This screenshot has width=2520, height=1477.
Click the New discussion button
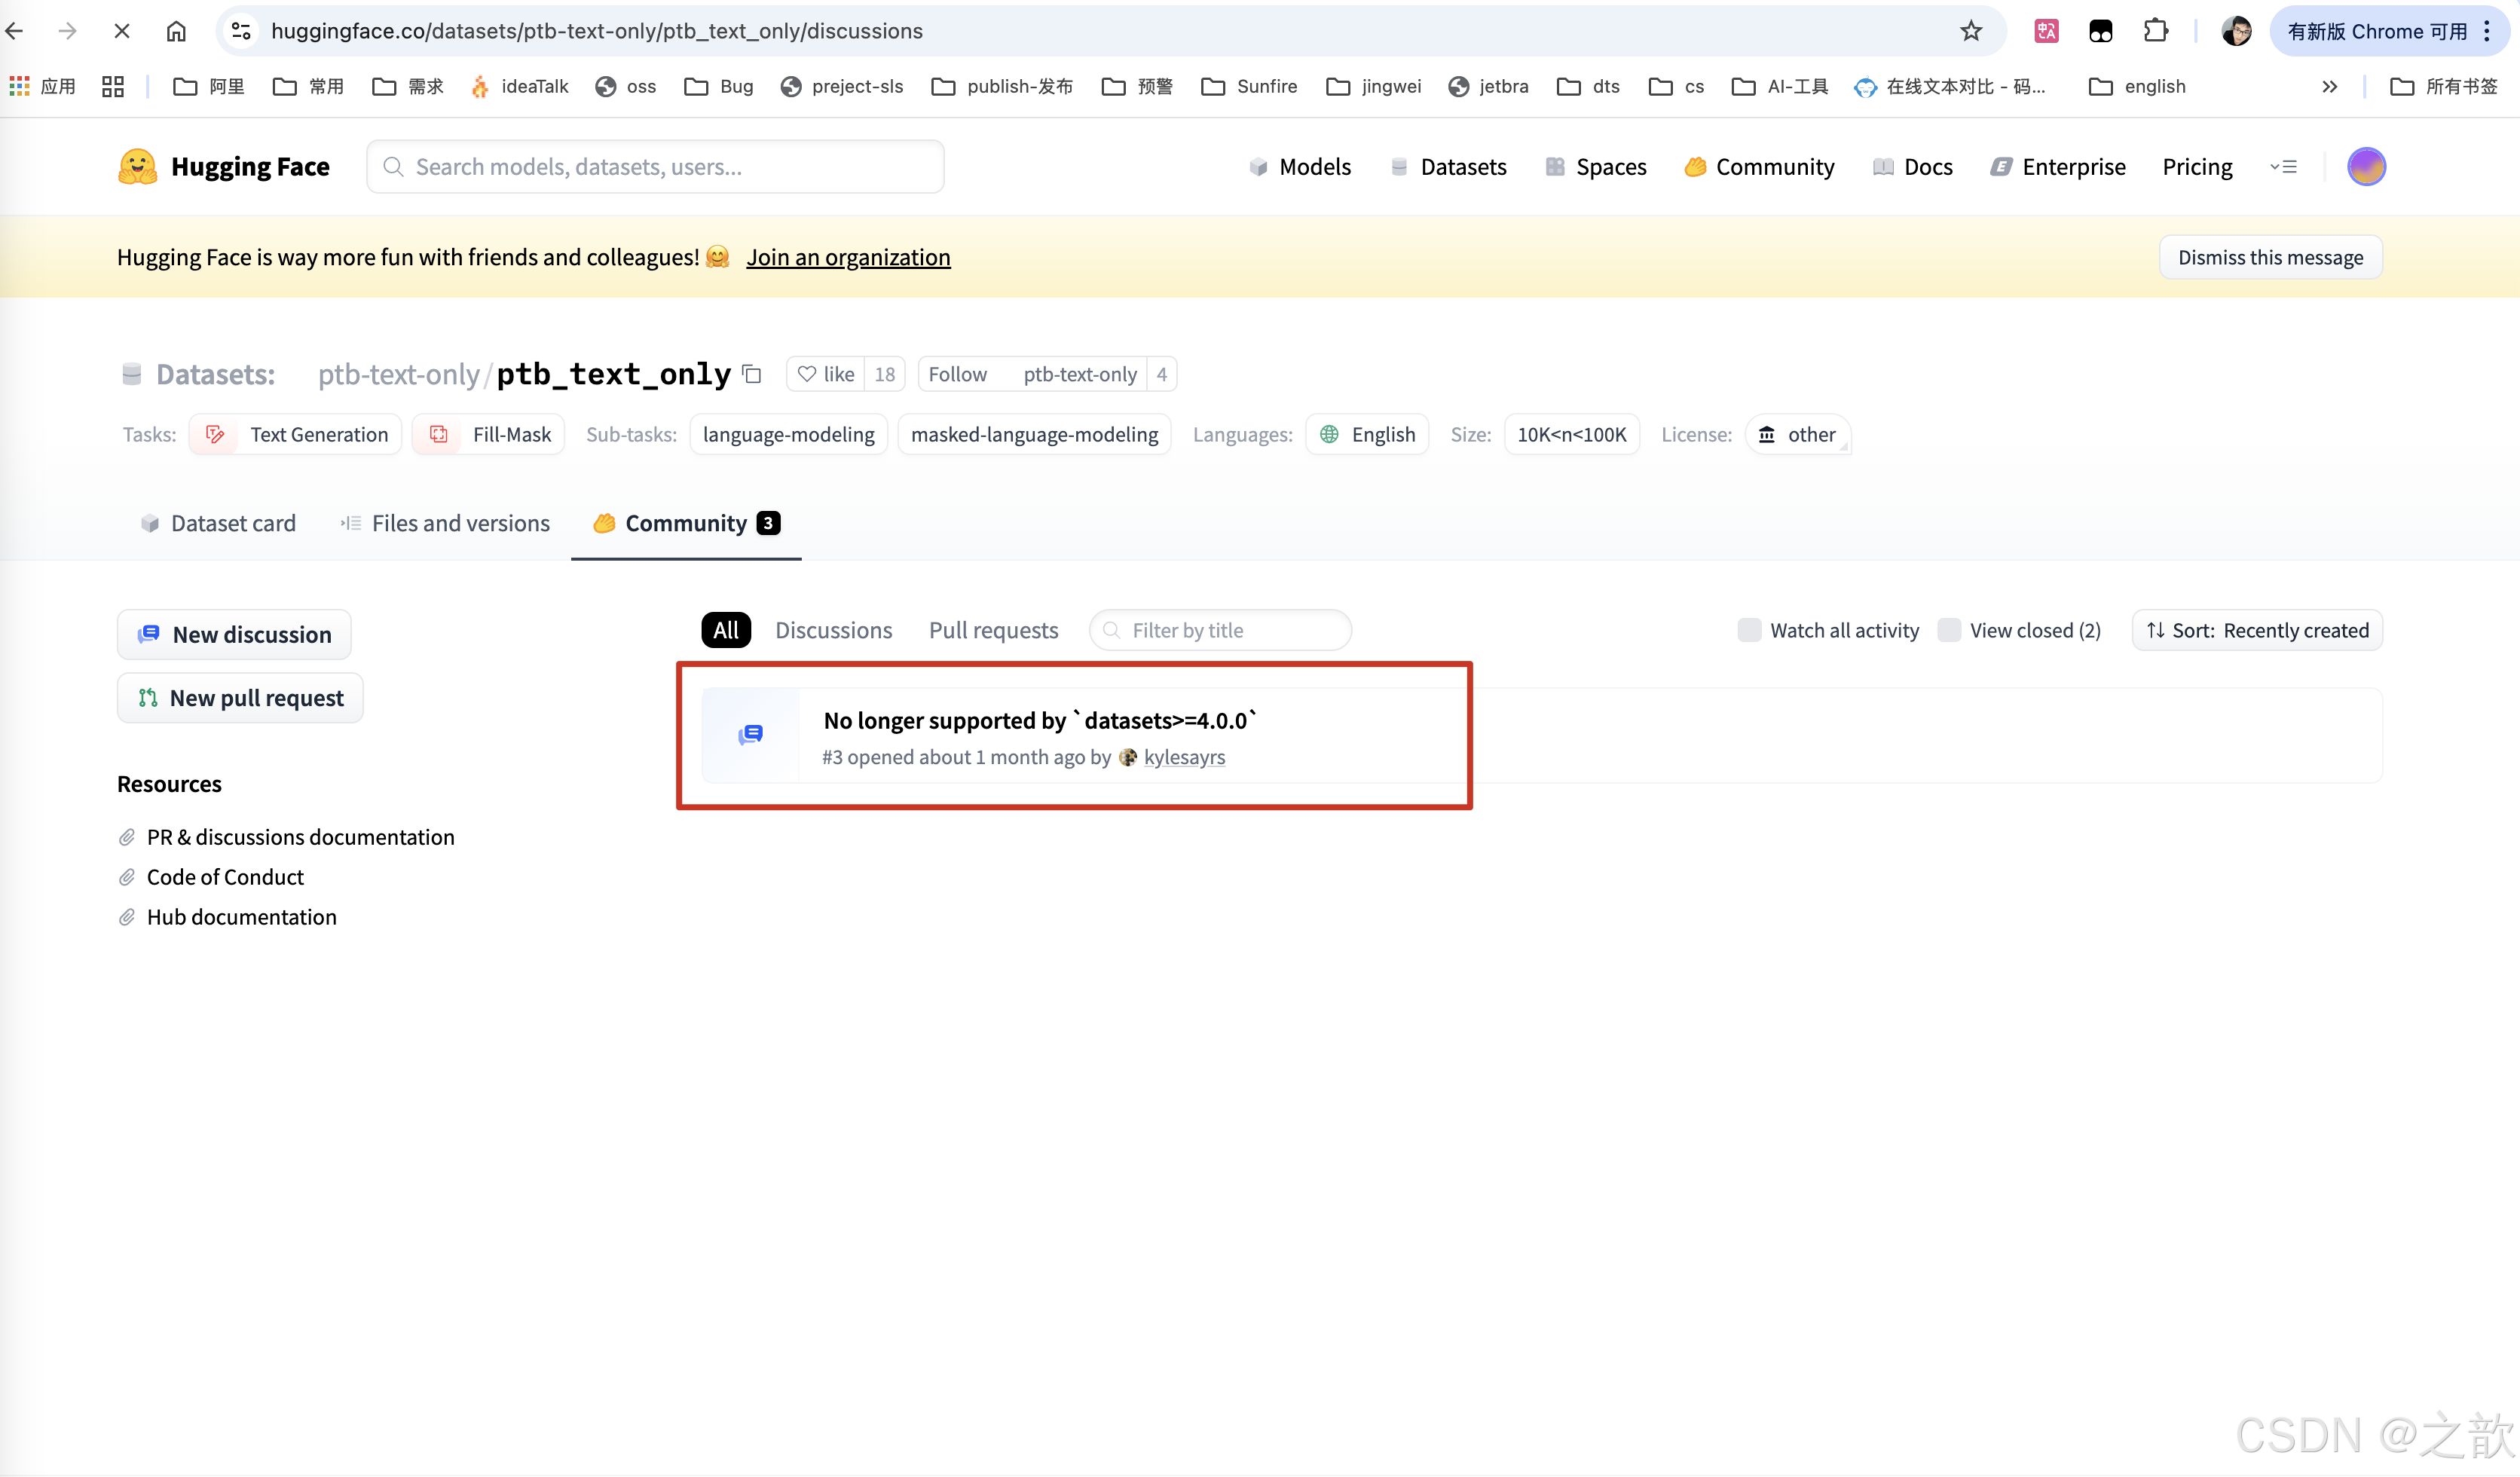click(234, 634)
